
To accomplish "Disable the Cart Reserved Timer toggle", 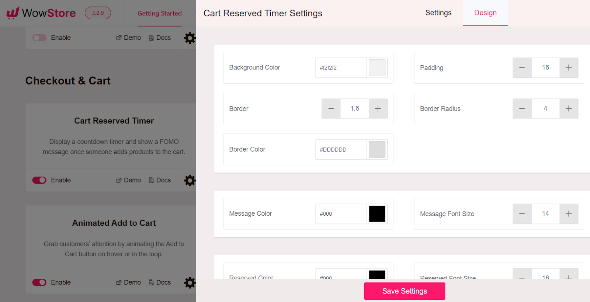I will pyautogui.click(x=39, y=180).
